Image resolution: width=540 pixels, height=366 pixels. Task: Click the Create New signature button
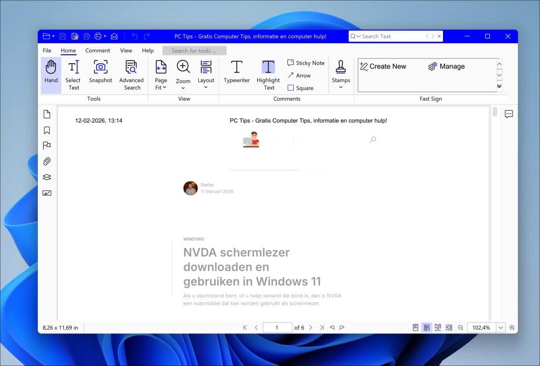click(384, 66)
